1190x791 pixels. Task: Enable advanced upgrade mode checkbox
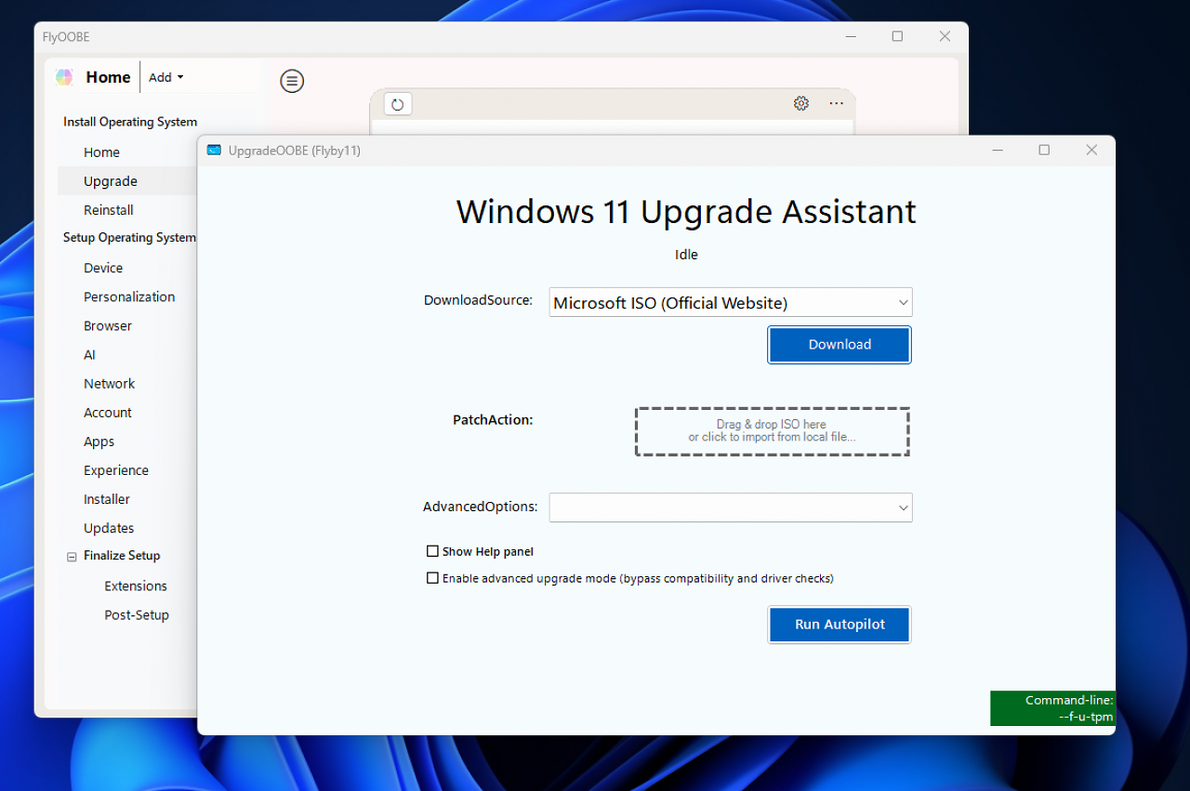(x=432, y=578)
